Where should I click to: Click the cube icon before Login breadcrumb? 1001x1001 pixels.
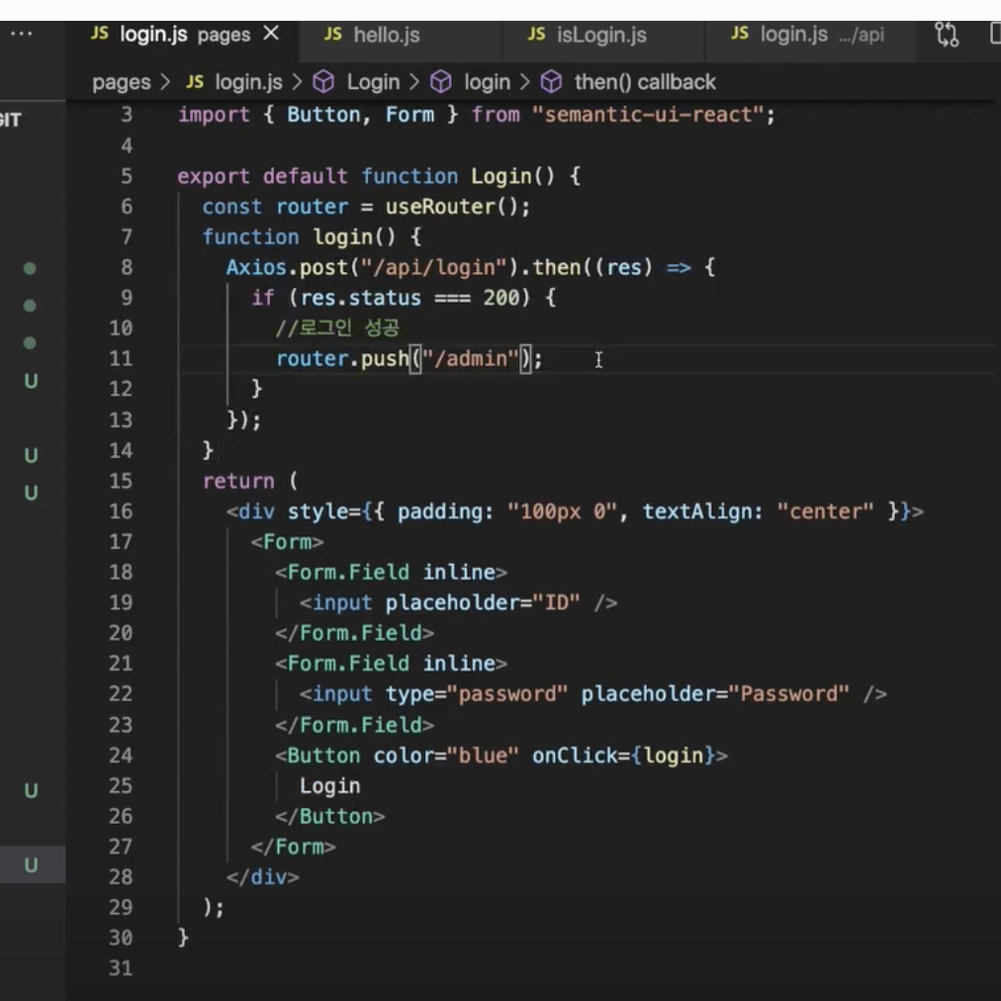pos(323,82)
